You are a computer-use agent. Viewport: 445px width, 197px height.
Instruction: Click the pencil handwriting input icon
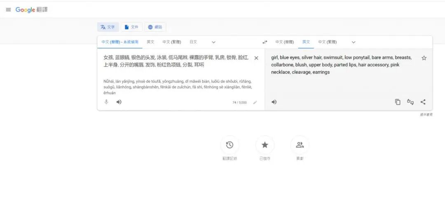click(255, 103)
